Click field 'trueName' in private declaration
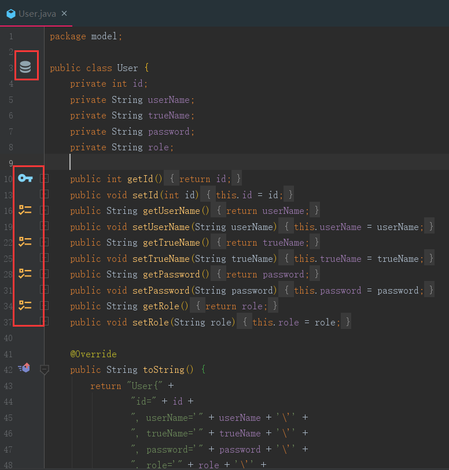 [x=169, y=116]
